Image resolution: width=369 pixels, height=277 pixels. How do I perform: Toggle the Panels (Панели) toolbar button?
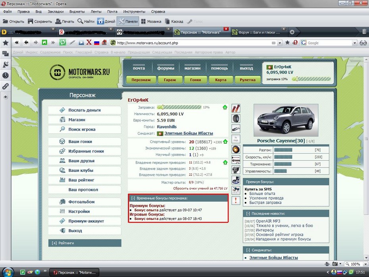128,21
